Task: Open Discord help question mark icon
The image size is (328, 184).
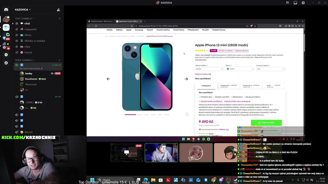Action: (303, 3)
